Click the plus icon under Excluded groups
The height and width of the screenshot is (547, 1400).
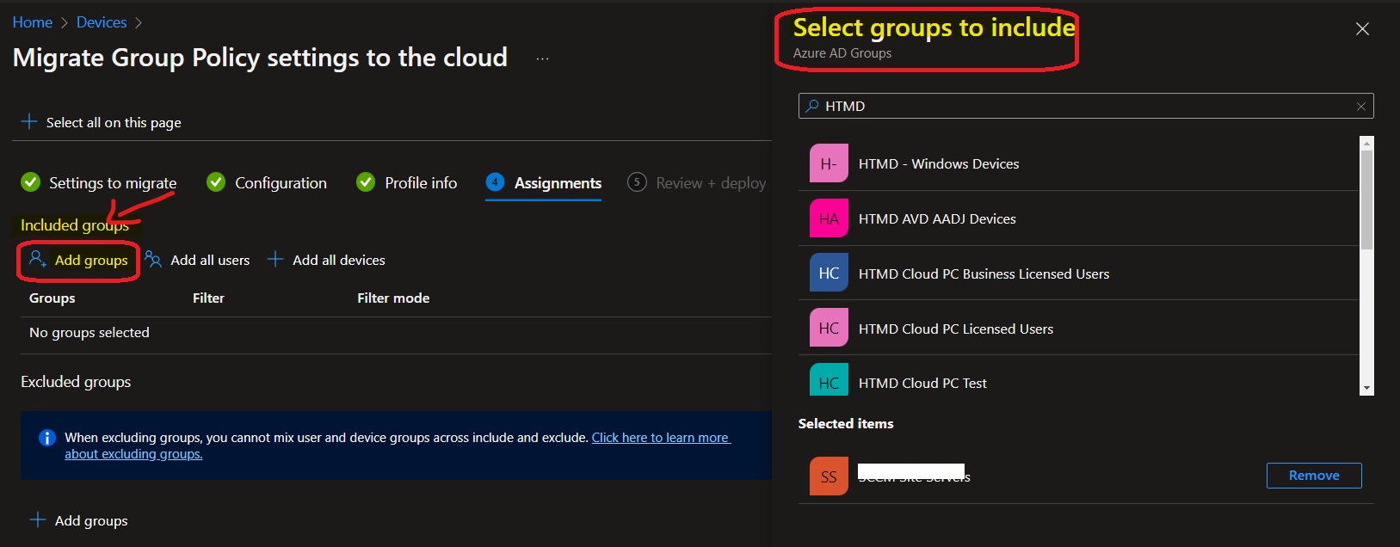point(38,519)
